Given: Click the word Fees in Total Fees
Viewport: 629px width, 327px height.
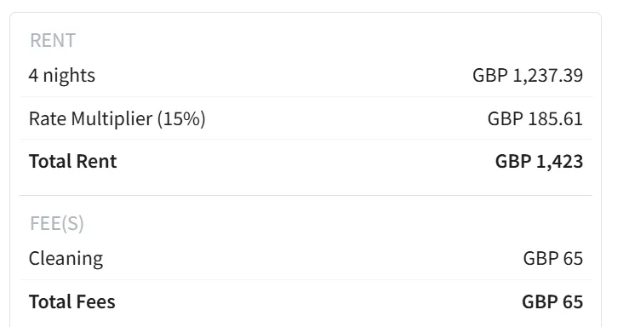Looking at the screenshot, I should pyautogui.click(x=96, y=301).
